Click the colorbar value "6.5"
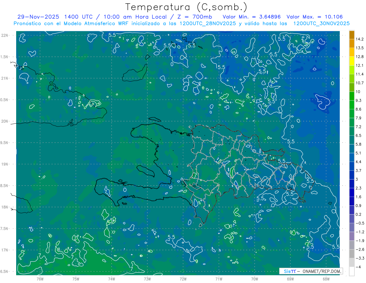 pos(359,135)
